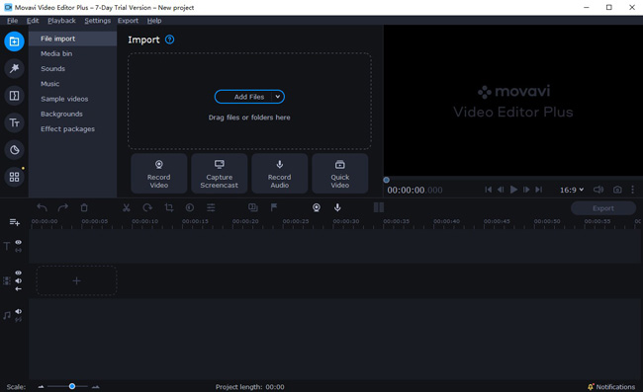The height and width of the screenshot is (392, 643).
Task: Click the Split scissors icon
Action: tap(127, 207)
